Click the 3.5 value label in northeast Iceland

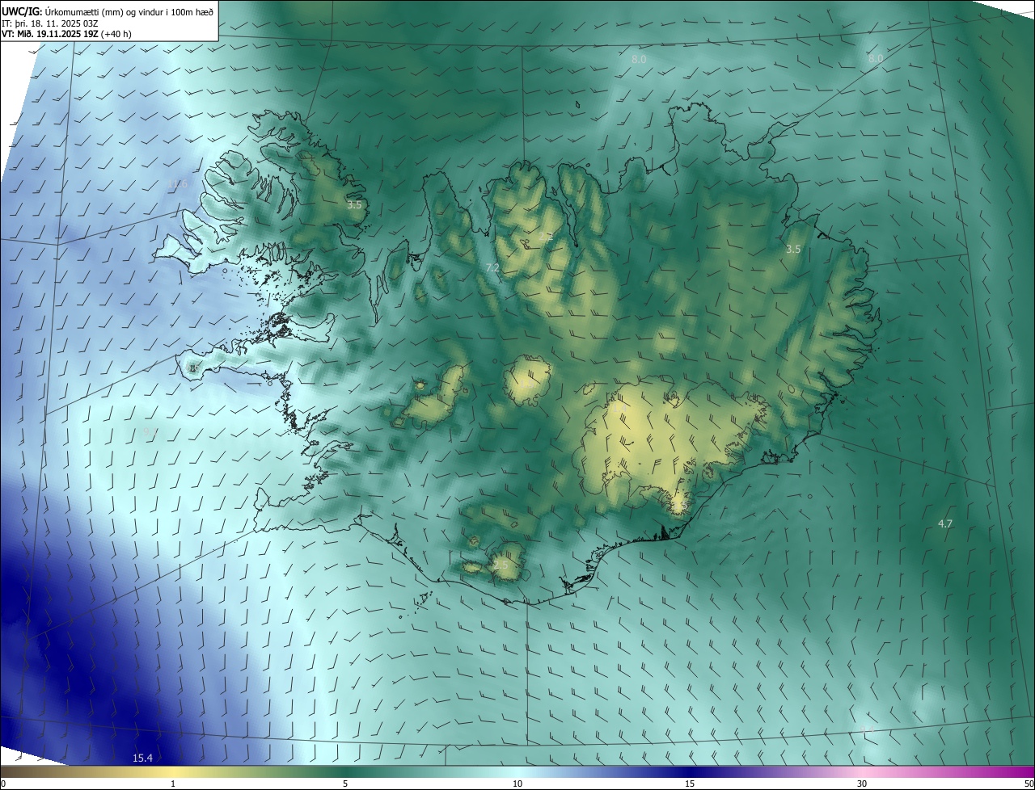793,250
